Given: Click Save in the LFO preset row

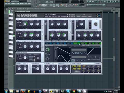Looking at the screenshot, I should click(60, 45).
